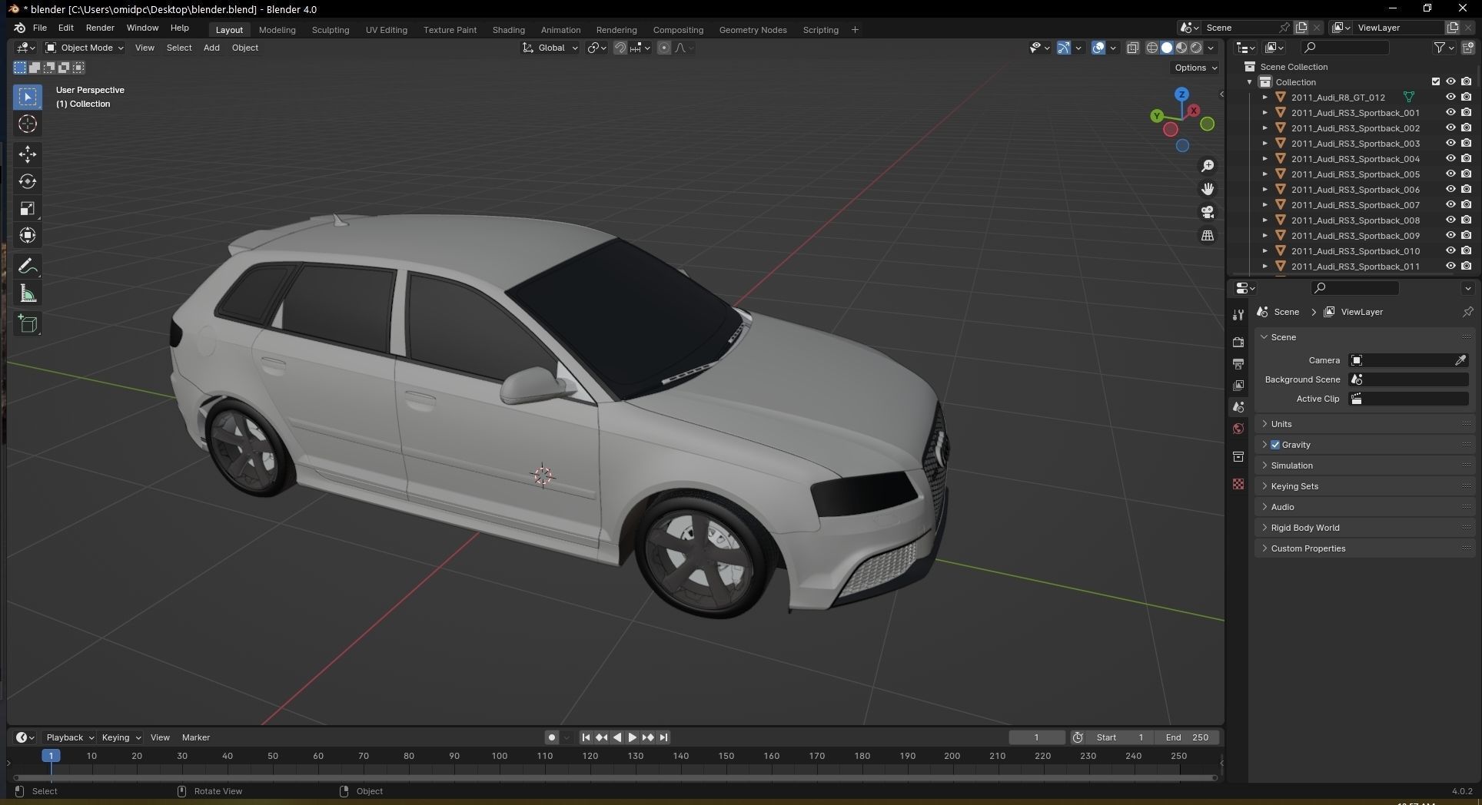Toggle Collection exclude checkbox in outliner
This screenshot has width=1482, height=805.
1435,81
